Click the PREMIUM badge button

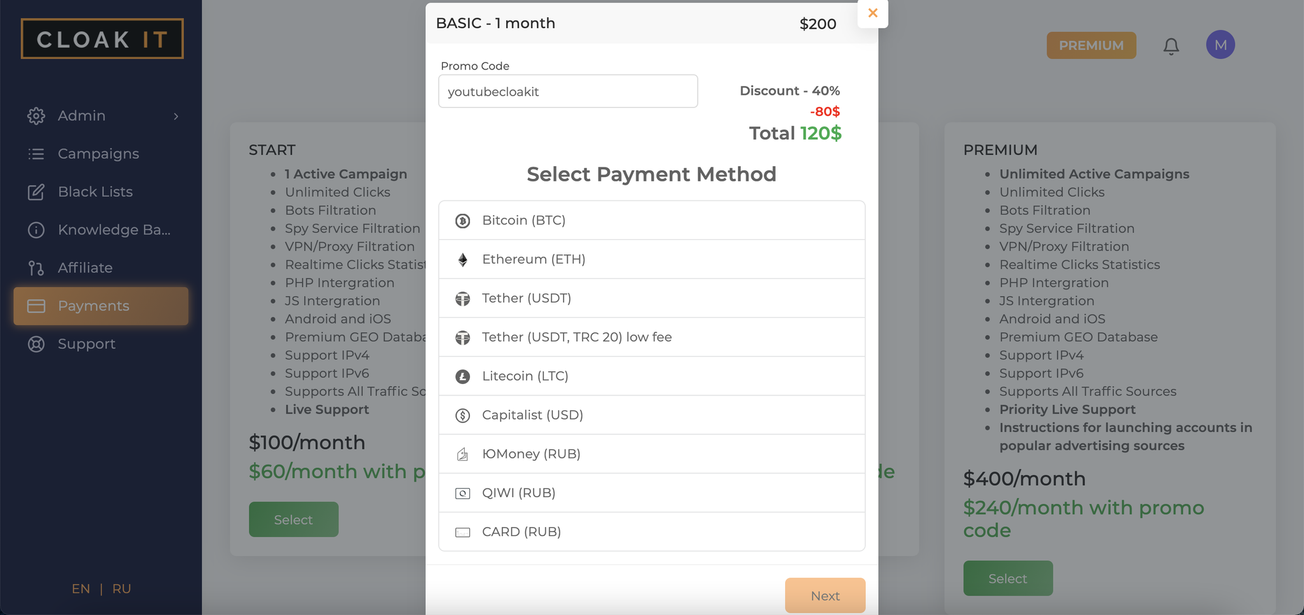(1091, 46)
